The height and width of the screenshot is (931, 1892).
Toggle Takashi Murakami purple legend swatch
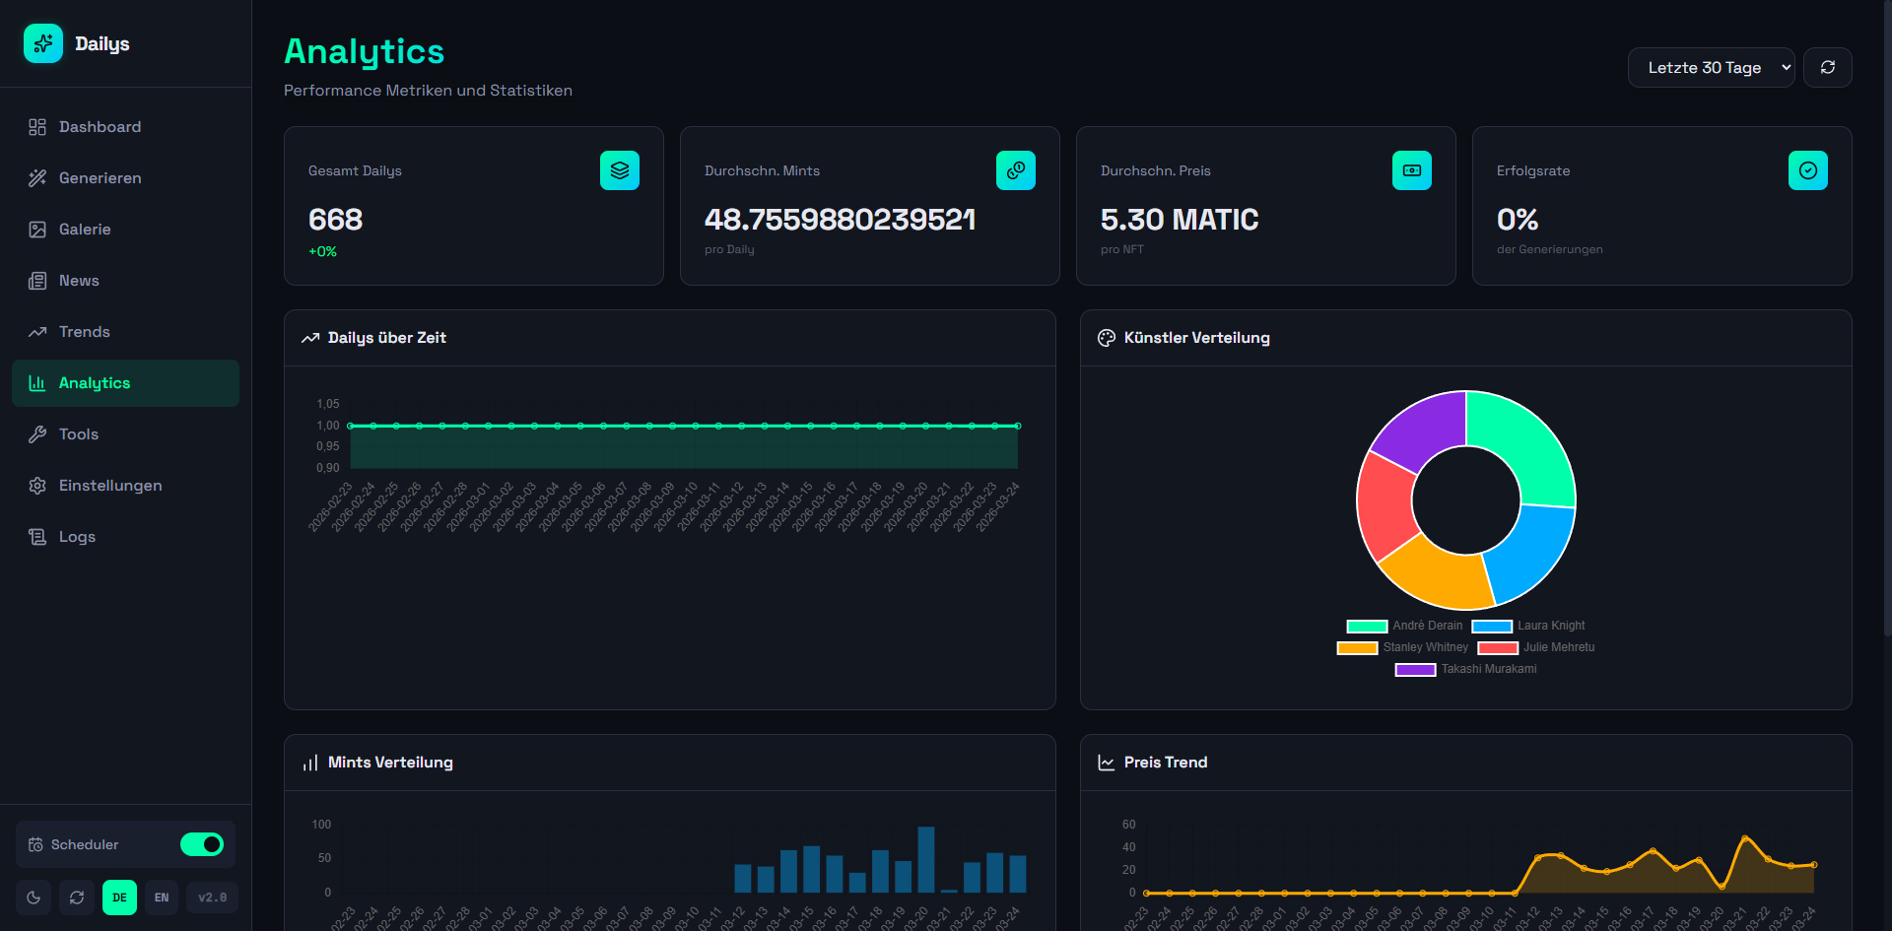point(1415,670)
